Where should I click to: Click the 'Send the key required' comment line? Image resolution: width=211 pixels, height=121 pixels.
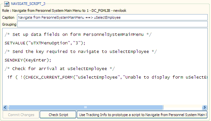[81, 52]
